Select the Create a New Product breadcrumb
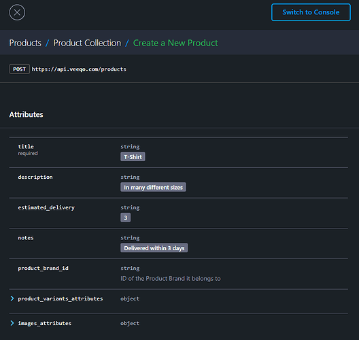Viewport: 359px width, 340px height. click(x=175, y=43)
